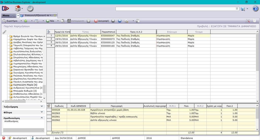Clear the top search box

(237, 9)
